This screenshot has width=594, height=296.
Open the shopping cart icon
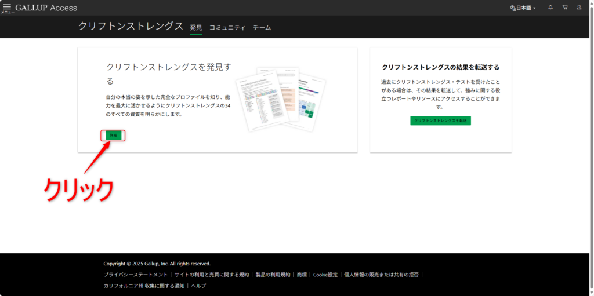[x=565, y=7]
